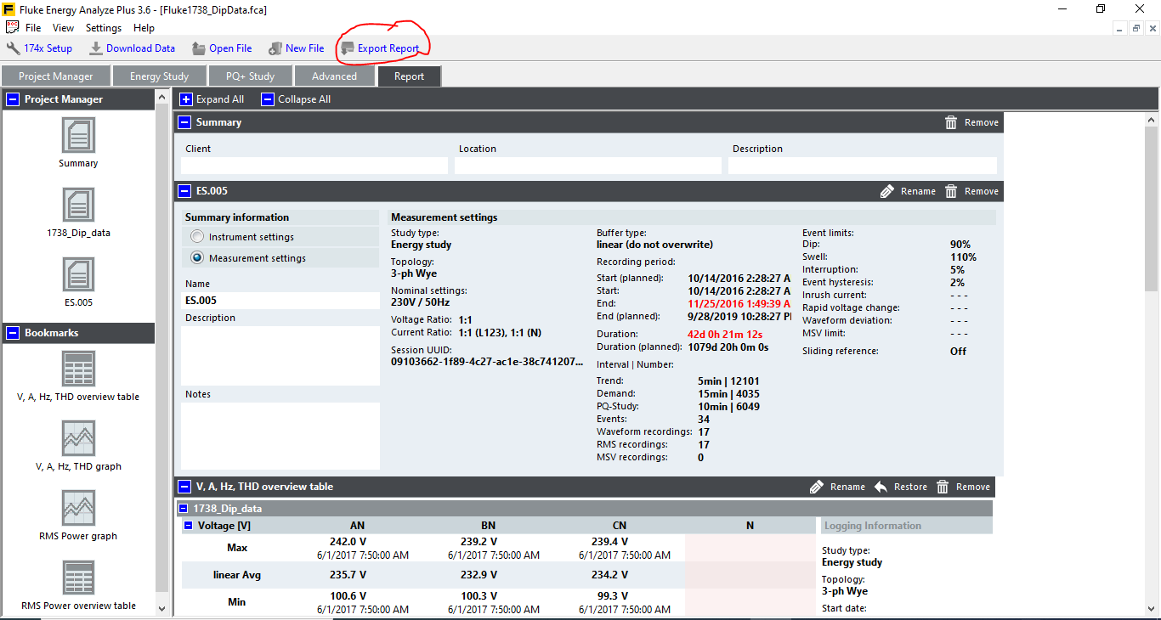1161x620 pixels.
Task: Select the Report tab
Action: (x=409, y=76)
